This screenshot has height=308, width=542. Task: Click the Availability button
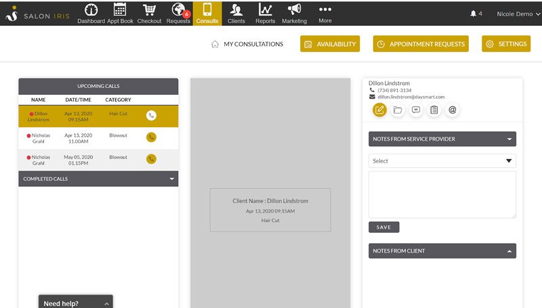click(330, 44)
